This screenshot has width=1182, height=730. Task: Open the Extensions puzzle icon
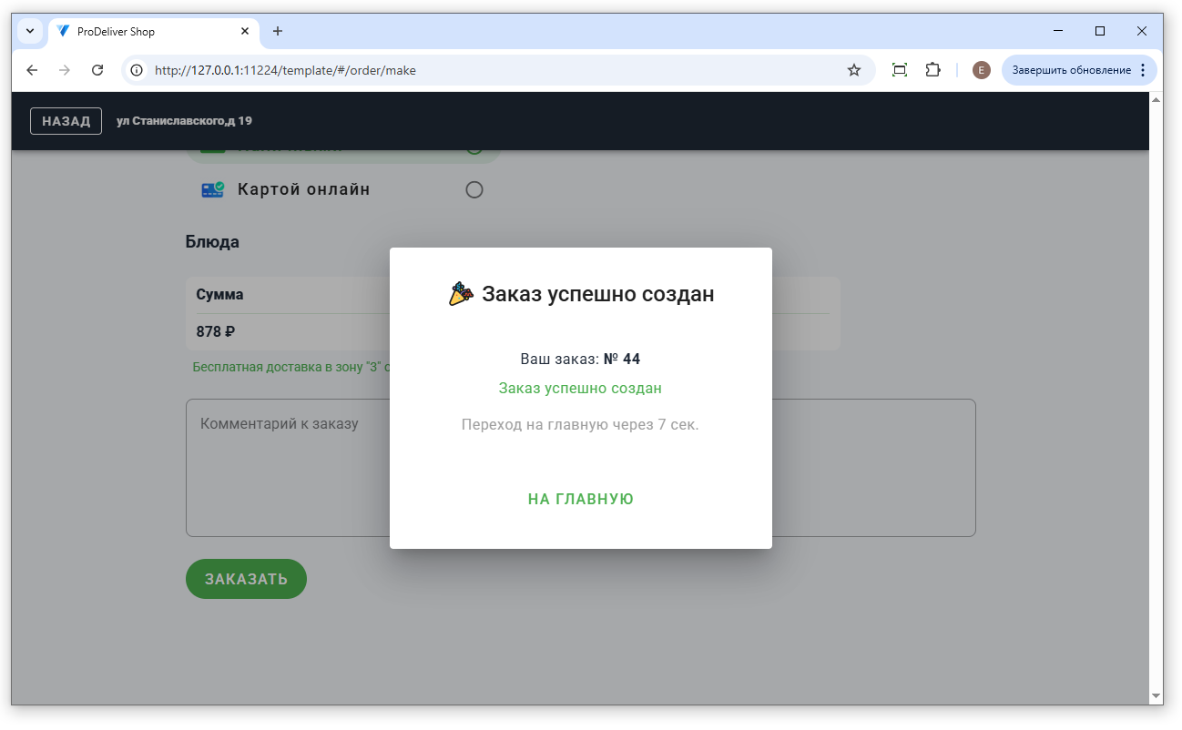(x=932, y=70)
